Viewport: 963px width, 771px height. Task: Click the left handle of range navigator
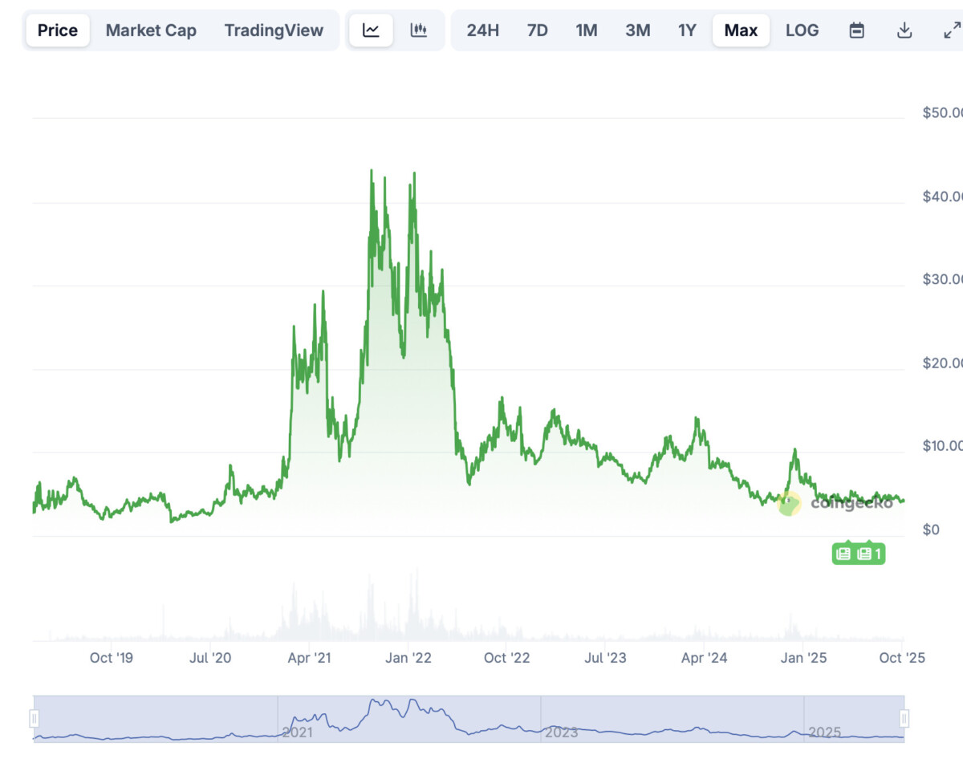click(35, 718)
